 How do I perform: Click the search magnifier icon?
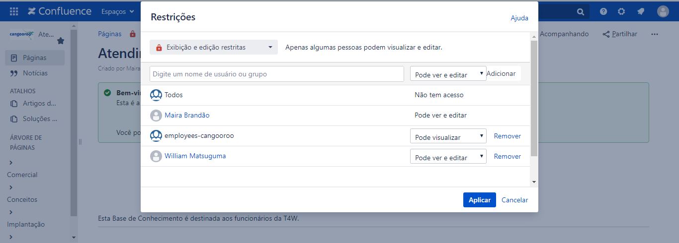click(x=580, y=11)
